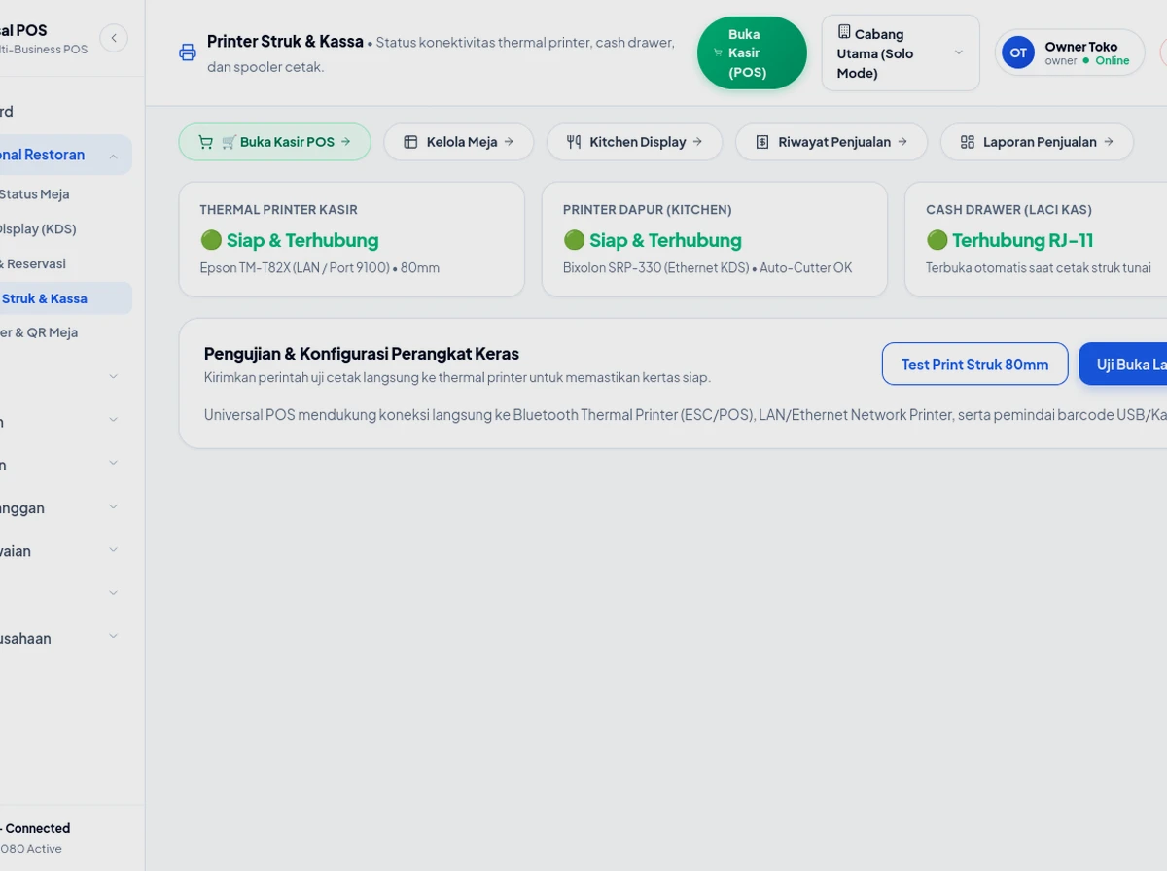Collapse sidebar using the left chevron button
Image resolution: width=1167 pixels, height=871 pixels.
(x=114, y=38)
